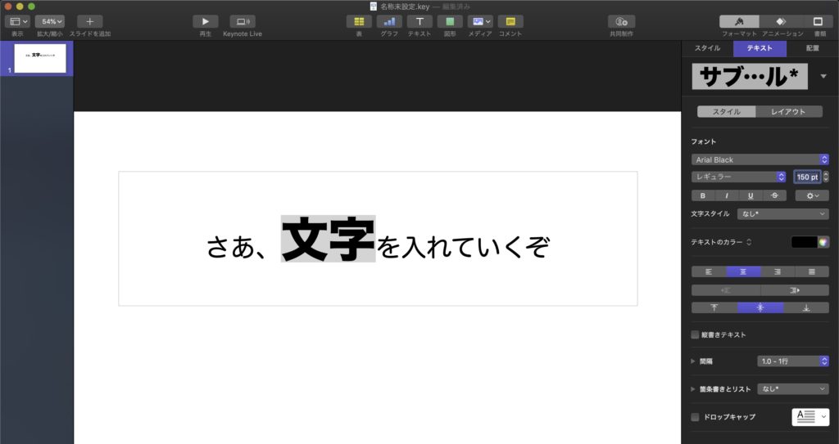This screenshot has width=839, height=444.
Task: Click the サブ…ル* paragraph style preview
Action: pyautogui.click(x=750, y=76)
